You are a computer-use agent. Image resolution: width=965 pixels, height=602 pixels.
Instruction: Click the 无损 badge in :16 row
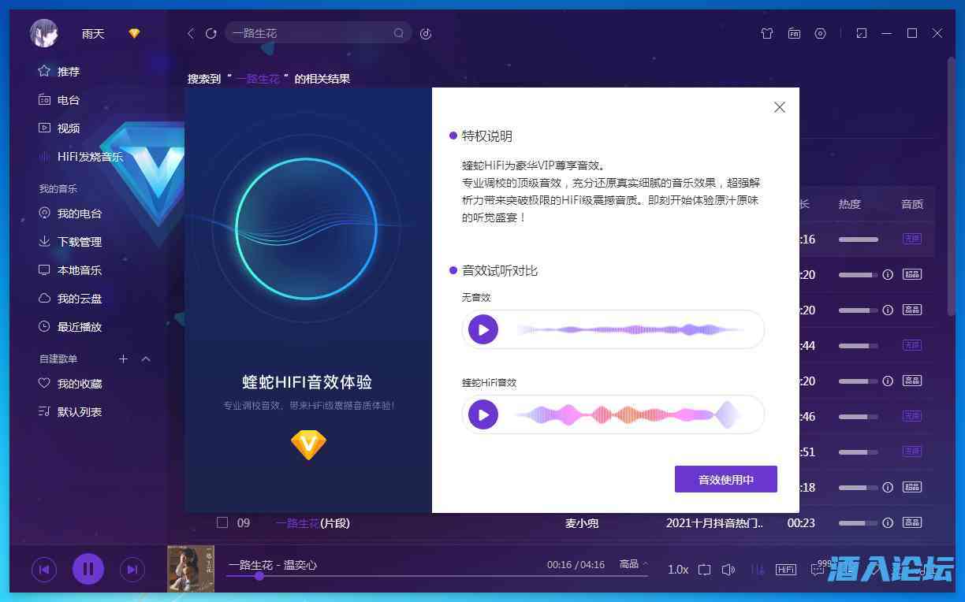[x=912, y=239]
